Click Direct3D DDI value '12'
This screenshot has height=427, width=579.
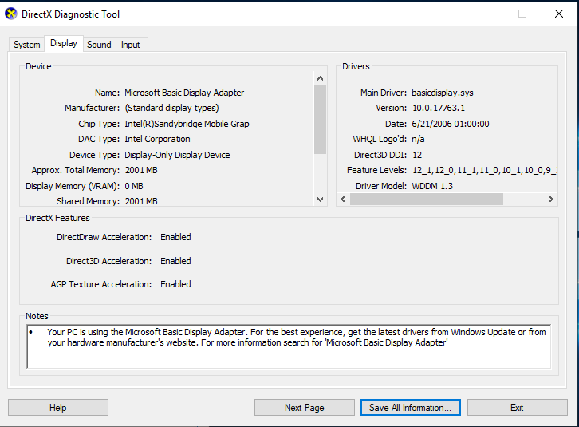[417, 155]
